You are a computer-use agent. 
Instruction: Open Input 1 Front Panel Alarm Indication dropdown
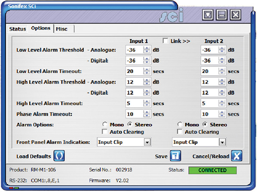(x=147, y=142)
